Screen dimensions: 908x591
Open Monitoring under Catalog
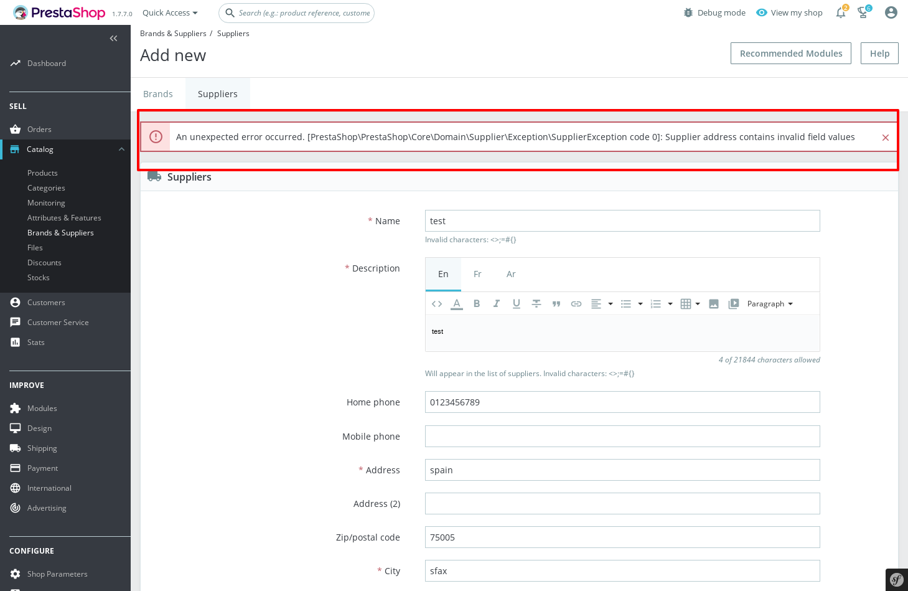46,203
